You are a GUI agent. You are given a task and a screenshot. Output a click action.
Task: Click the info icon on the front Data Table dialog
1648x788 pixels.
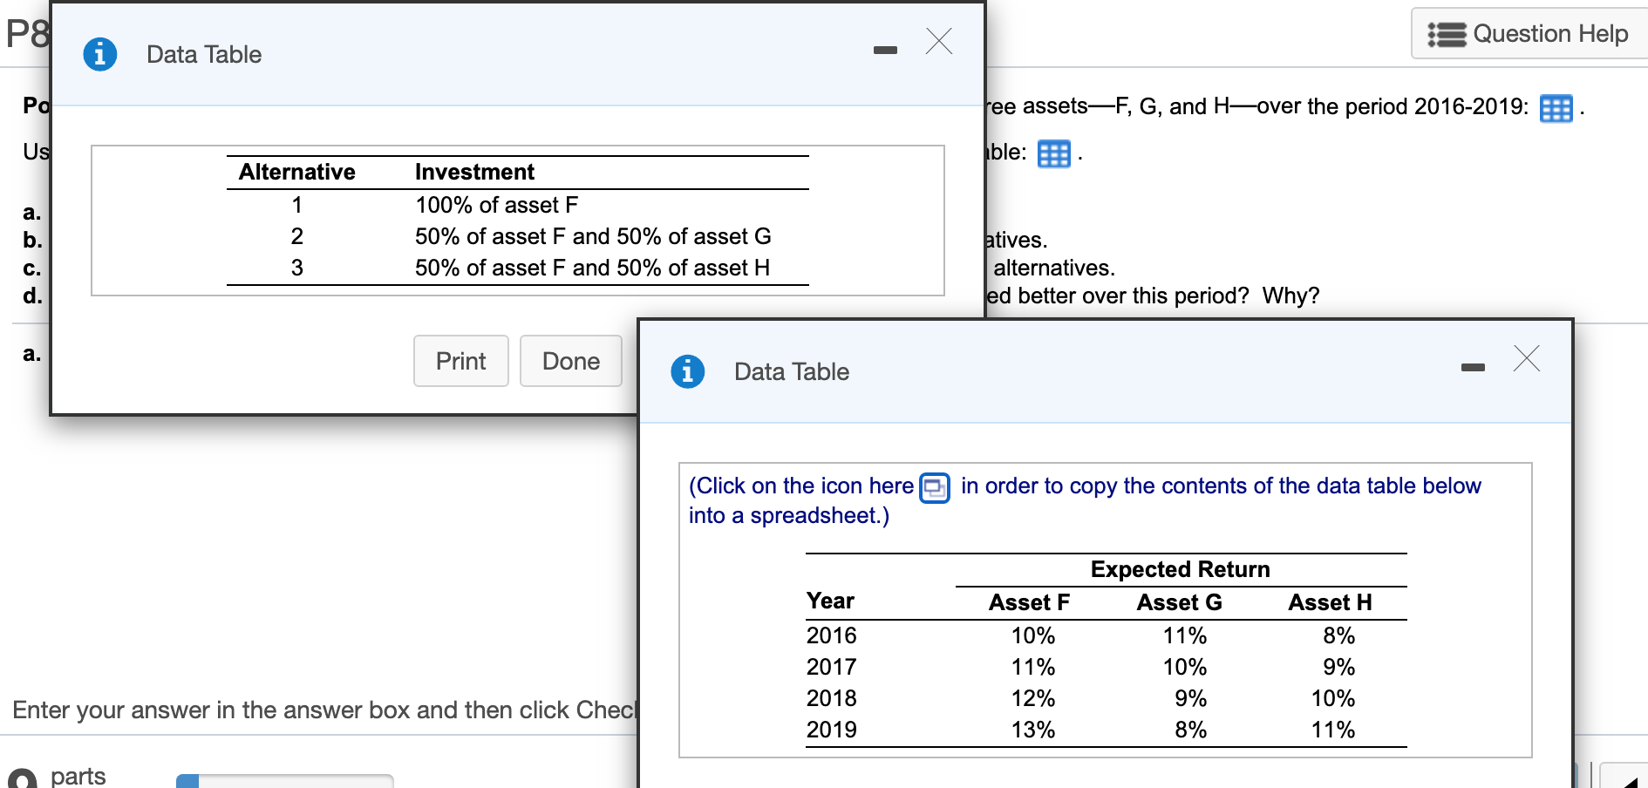tap(688, 370)
